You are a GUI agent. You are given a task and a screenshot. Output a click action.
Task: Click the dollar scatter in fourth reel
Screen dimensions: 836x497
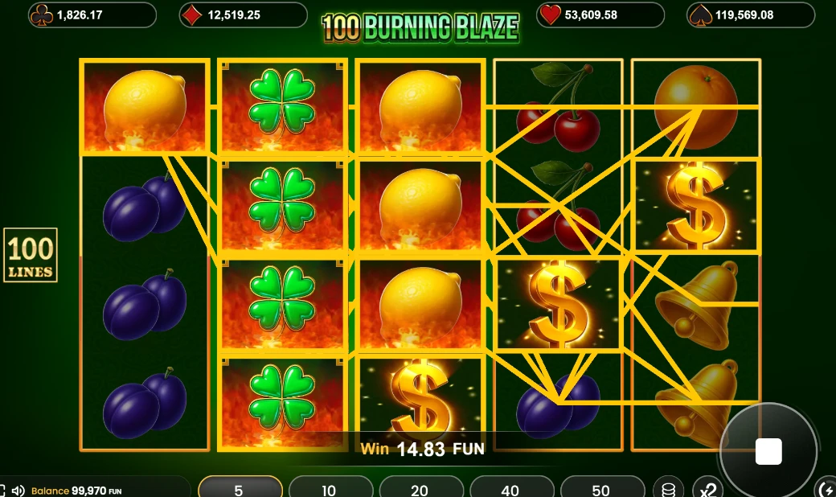558,303
